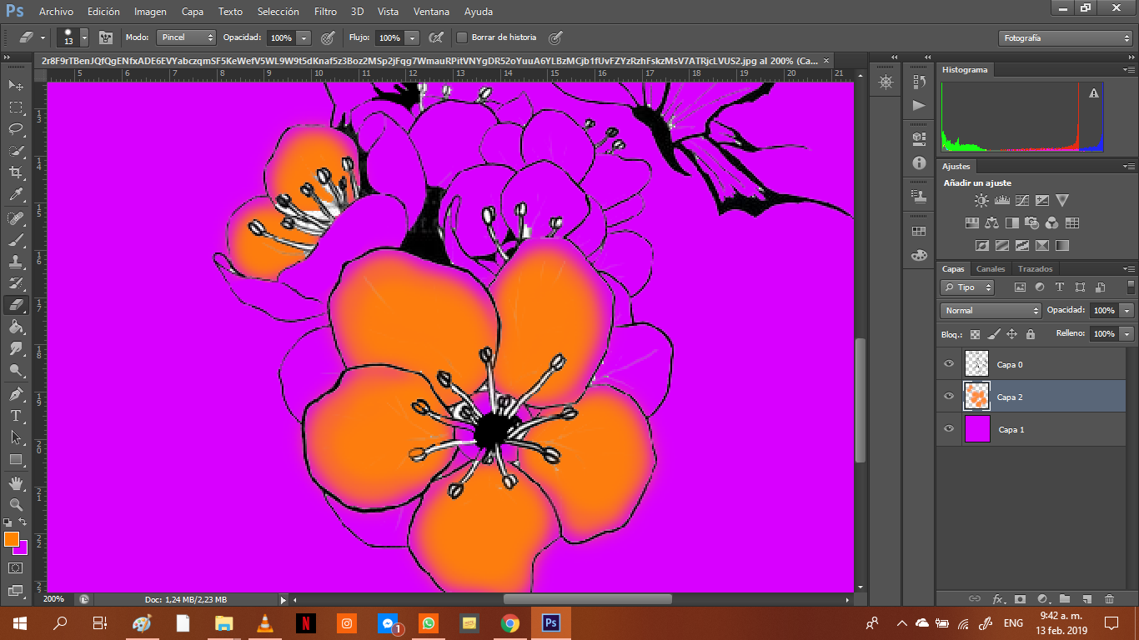Toggle visibility of Capa 1 layer
1139x640 pixels.
pyautogui.click(x=948, y=429)
